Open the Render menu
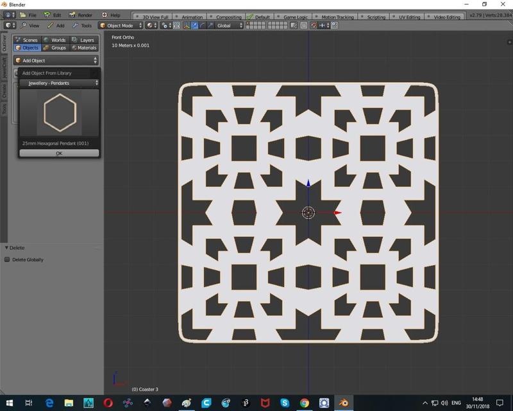This screenshot has height=411, width=513. coord(85,15)
